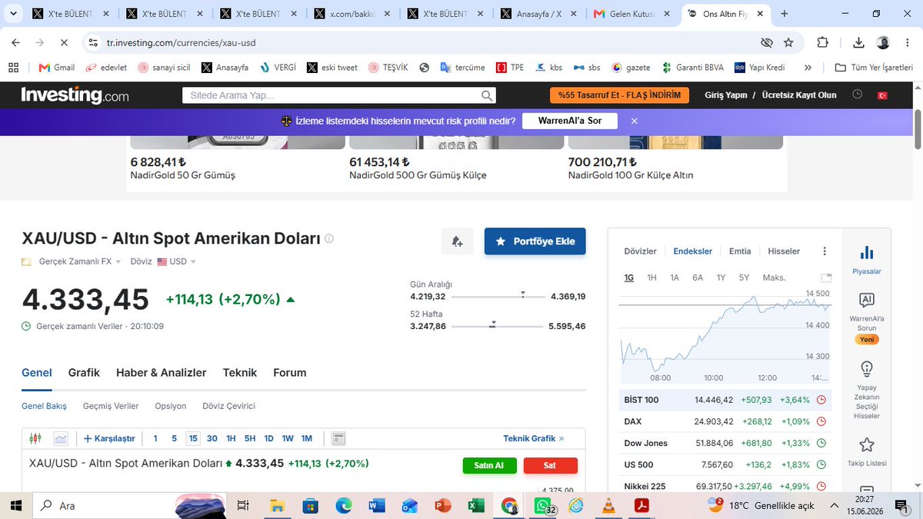The image size is (923, 519).
Task: Click the 52 Hafta range slider marker
Action: click(492, 324)
